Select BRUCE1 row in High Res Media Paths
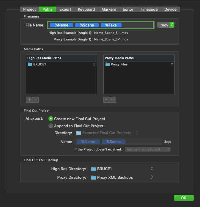The height and width of the screenshot is (207, 200). pos(62,64)
